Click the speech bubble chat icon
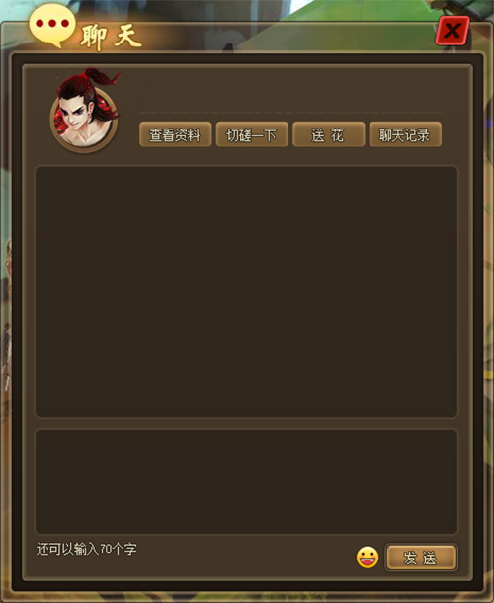 click(x=52, y=26)
